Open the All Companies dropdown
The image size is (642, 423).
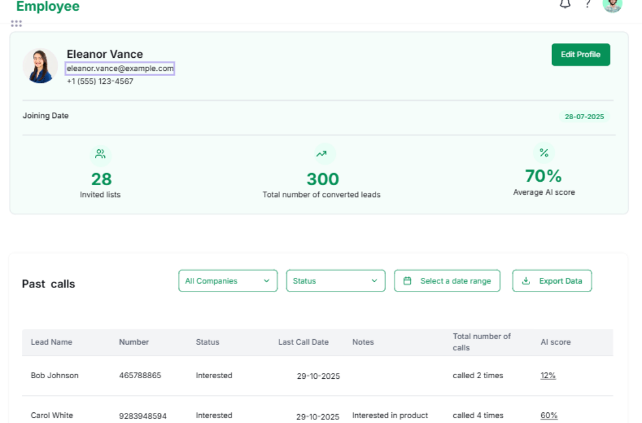[x=228, y=280]
